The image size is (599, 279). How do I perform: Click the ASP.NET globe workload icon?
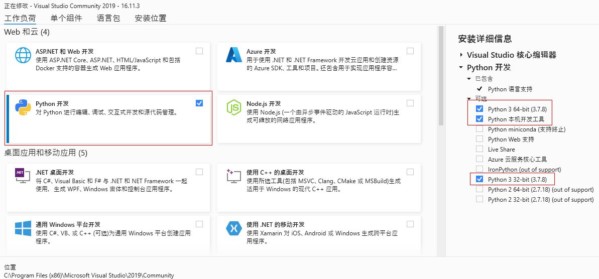click(x=23, y=55)
